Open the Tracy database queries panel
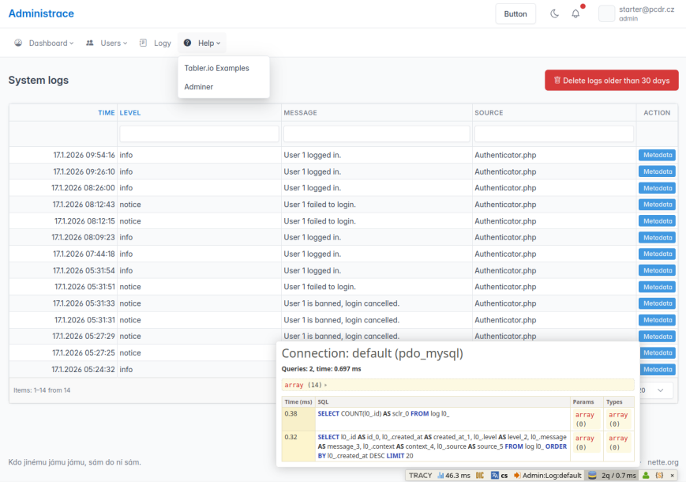 pyautogui.click(x=613, y=476)
